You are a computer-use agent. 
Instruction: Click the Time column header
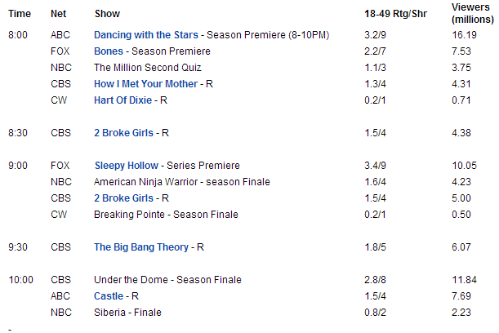point(19,15)
